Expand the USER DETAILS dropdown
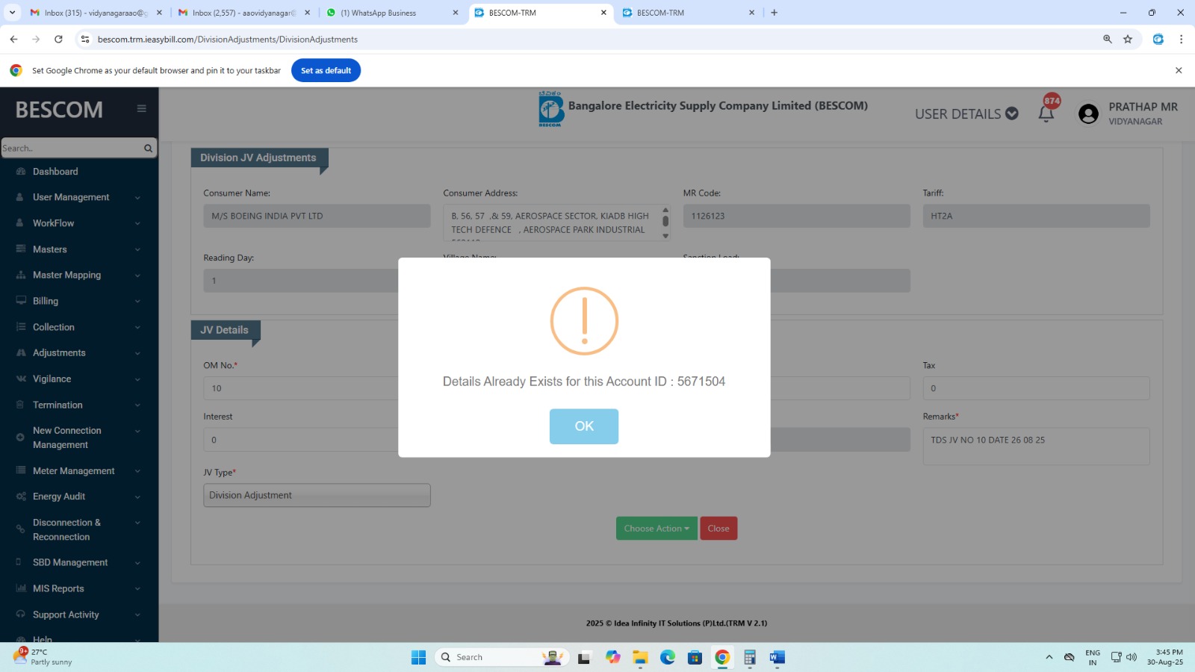This screenshot has width=1195, height=672. coord(966,113)
